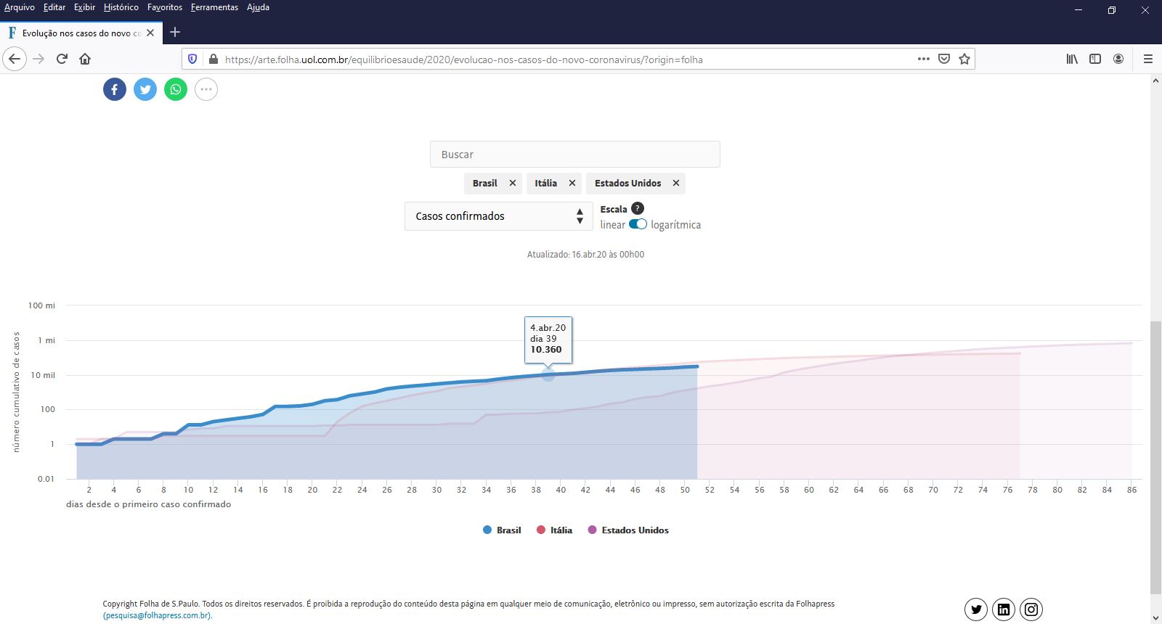Close the Evolução nos casos tab
1162x624 pixels.
(x=150, y=33)
